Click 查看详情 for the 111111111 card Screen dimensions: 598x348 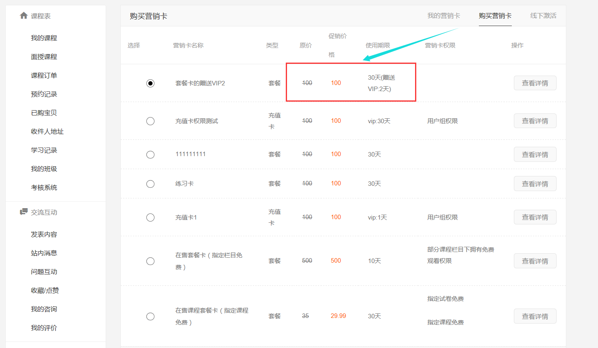(x=535, y=155)
